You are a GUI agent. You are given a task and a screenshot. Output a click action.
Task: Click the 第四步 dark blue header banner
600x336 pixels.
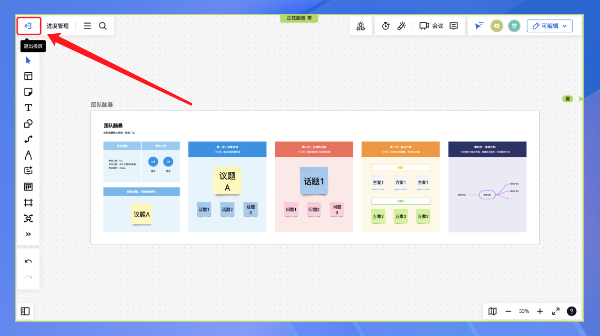coord(487,149)
